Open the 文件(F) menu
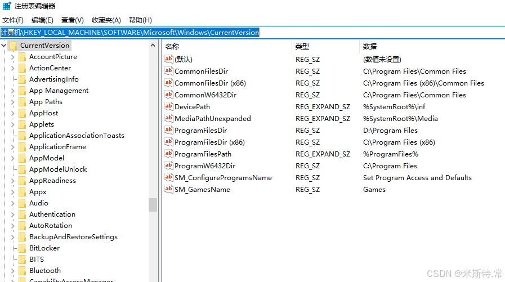The width and height of the screenshot is (505, 282). (13, 20)
